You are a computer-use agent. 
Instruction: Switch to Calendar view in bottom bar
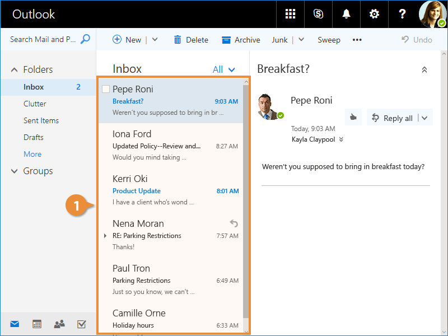point(37,324)
